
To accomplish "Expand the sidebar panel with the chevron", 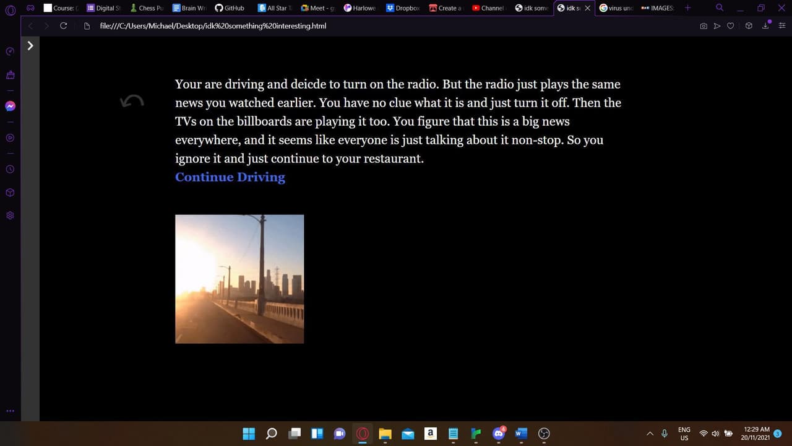I will click(30, 45).
